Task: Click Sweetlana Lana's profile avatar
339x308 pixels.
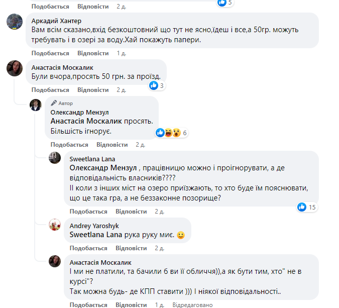Action: tap(55, 158)
